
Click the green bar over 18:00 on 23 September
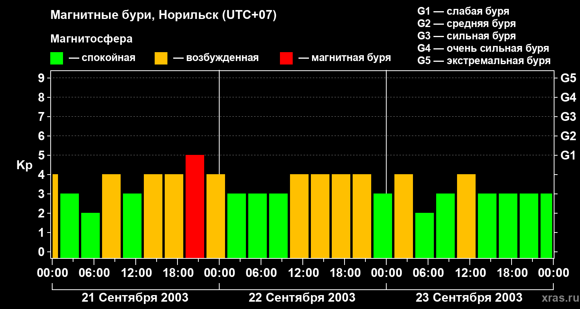pos(508,226)
